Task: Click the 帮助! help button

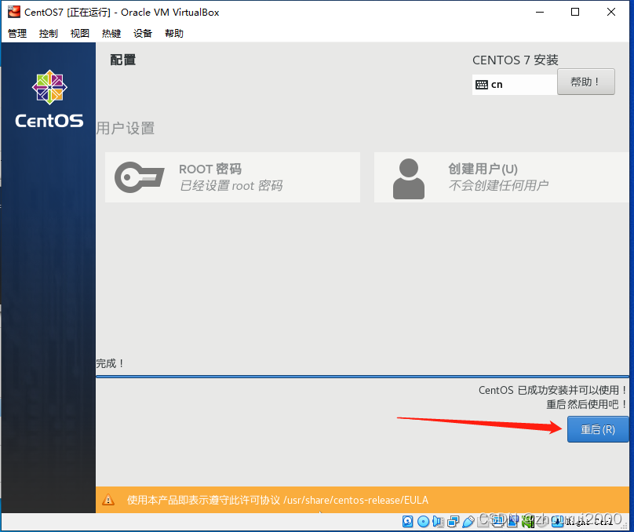Action: 586,82
